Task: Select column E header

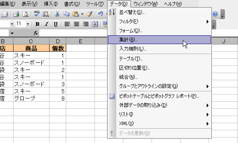Action: (81, 41)
